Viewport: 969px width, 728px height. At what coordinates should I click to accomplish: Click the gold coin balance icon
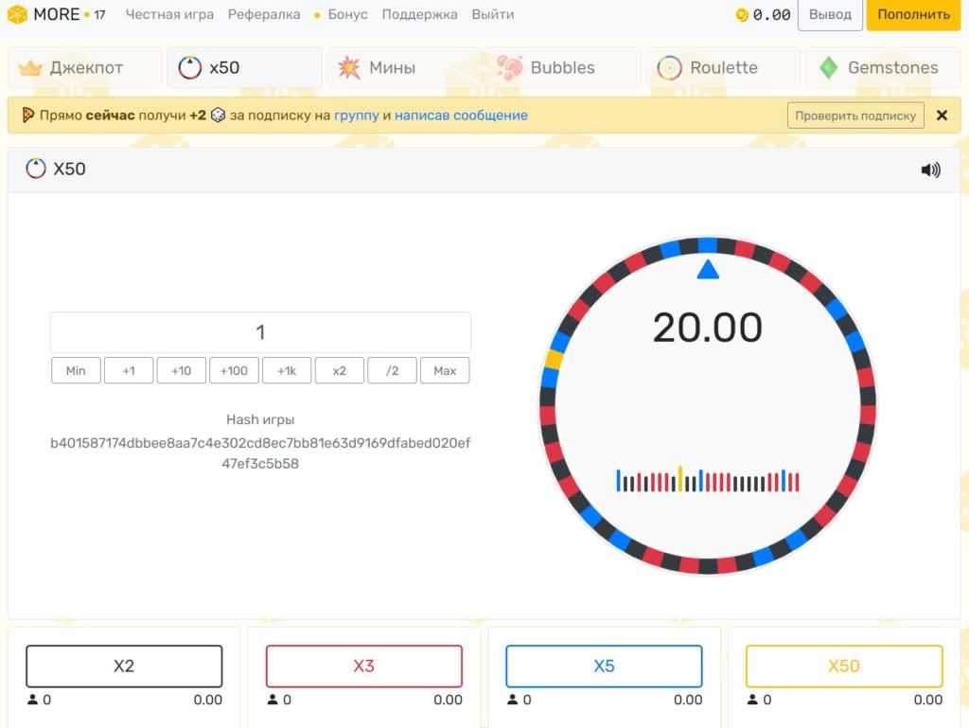click(742, 15)
